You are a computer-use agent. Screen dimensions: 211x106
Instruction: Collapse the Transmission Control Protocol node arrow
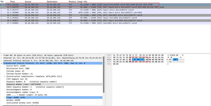point(2,63)
